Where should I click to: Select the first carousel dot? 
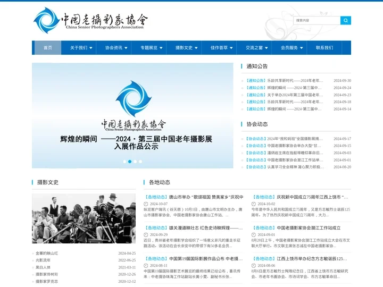(124, 162)
